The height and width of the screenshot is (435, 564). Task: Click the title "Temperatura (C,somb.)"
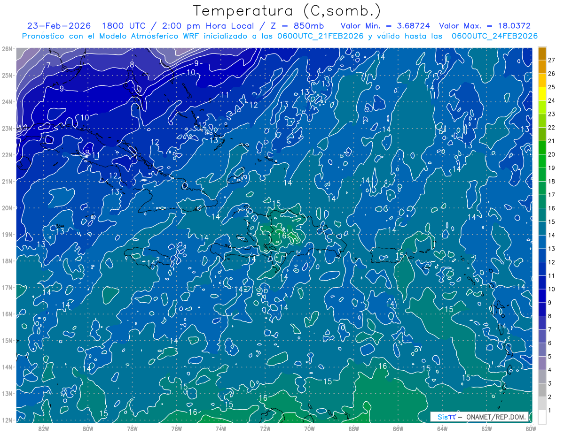coord(287,11)
